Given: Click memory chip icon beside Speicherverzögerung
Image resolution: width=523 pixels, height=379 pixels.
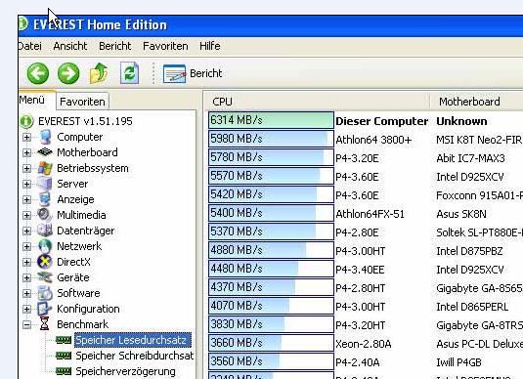Looking at the screenshot, I should click(64, 371).
